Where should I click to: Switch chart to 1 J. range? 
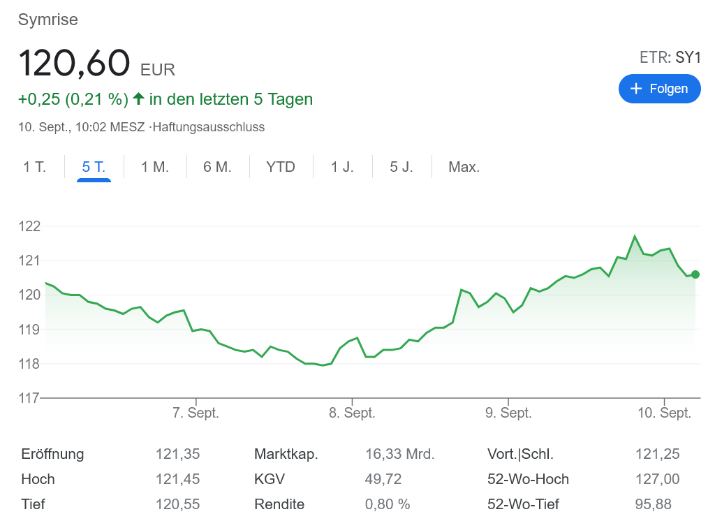[x=342, y=167]
